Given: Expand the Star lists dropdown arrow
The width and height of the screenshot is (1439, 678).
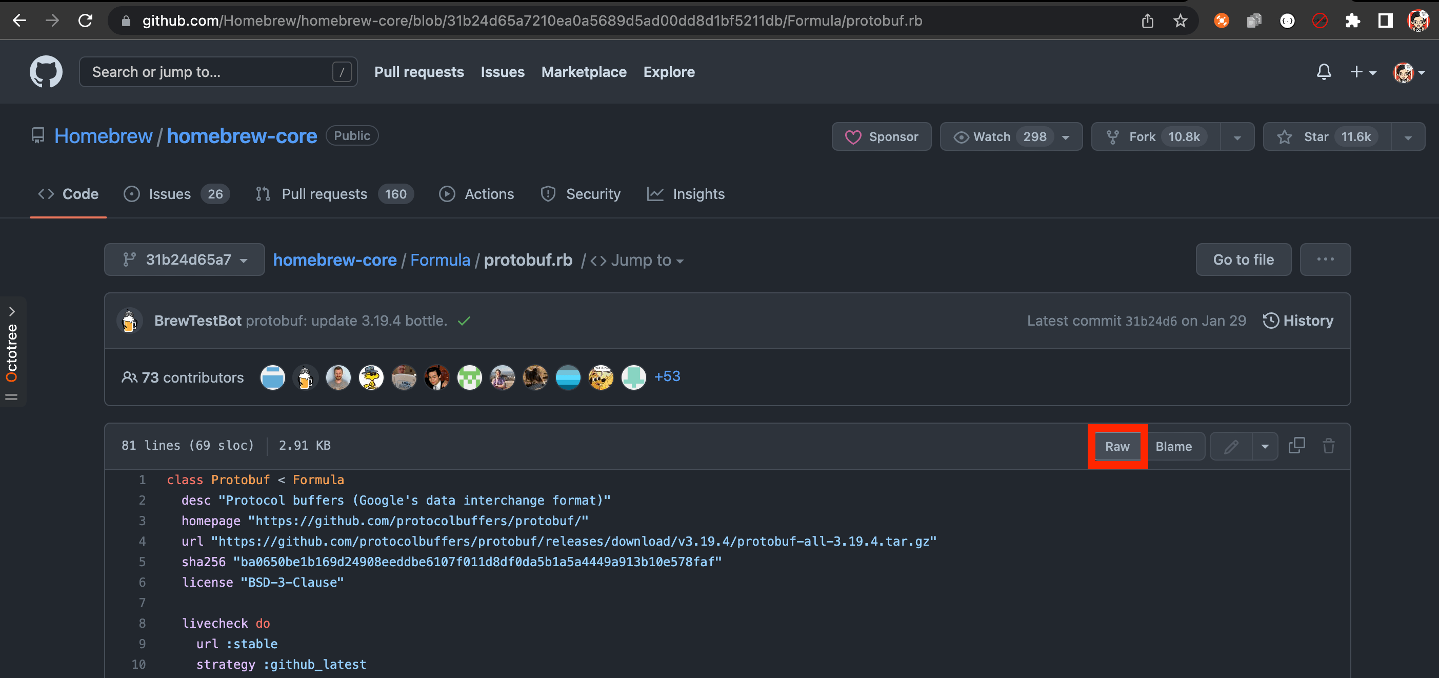Looking at the screenshot, I should pyautogui.click(x=1408, y=137).
